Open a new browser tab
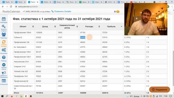 (x=144, y=2)
